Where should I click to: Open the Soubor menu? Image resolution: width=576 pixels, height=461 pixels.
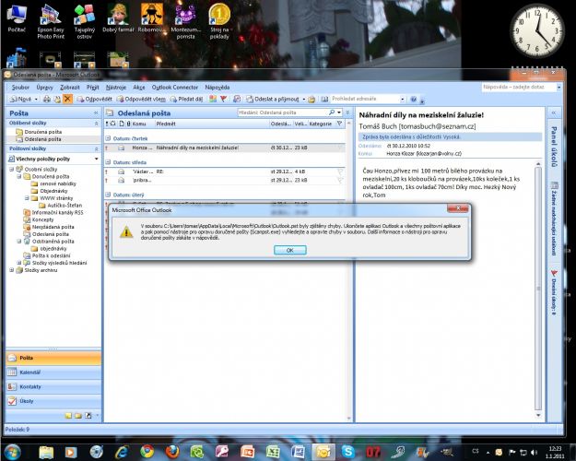(20, 87)
